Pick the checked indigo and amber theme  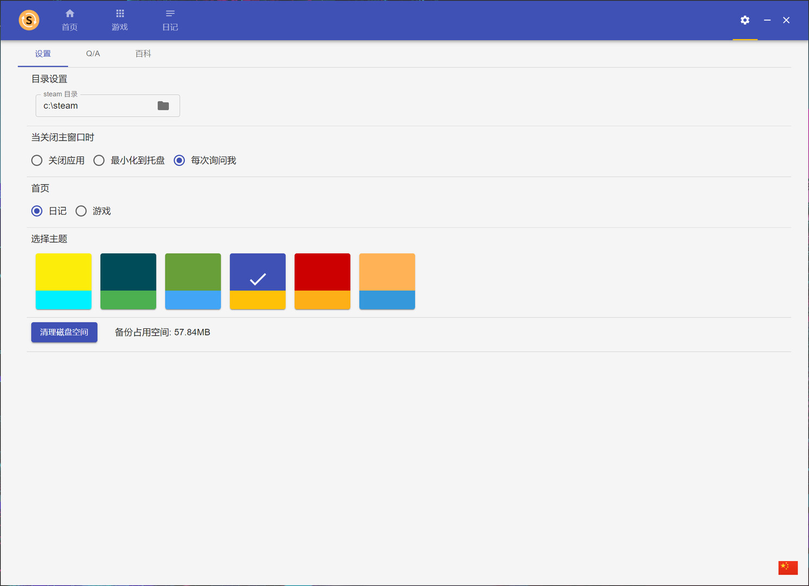point(258,281)
